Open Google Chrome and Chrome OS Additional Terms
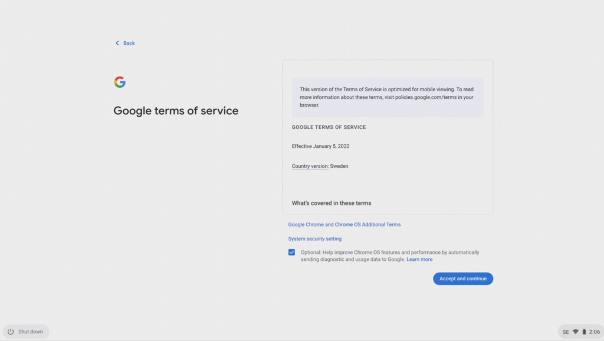This screenshot has width=604, height=341. click(344, 224)
